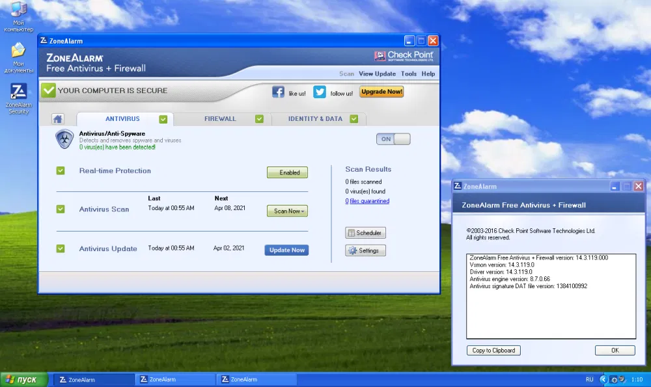Click the 'Apr 02, 2021' next update date
The image size is (651, 387).
tap(229, 248)
